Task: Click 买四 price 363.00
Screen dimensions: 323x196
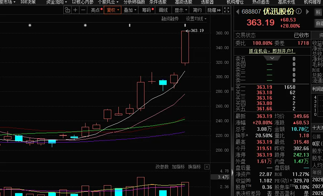Action: 264,103
